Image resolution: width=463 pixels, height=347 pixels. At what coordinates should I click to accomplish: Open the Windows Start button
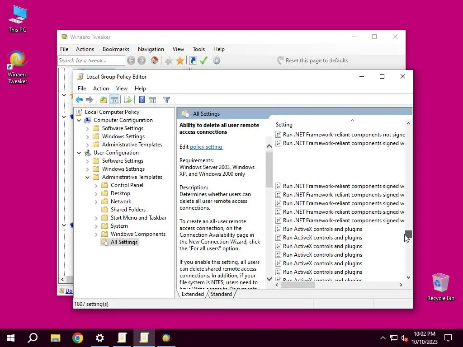11,338
